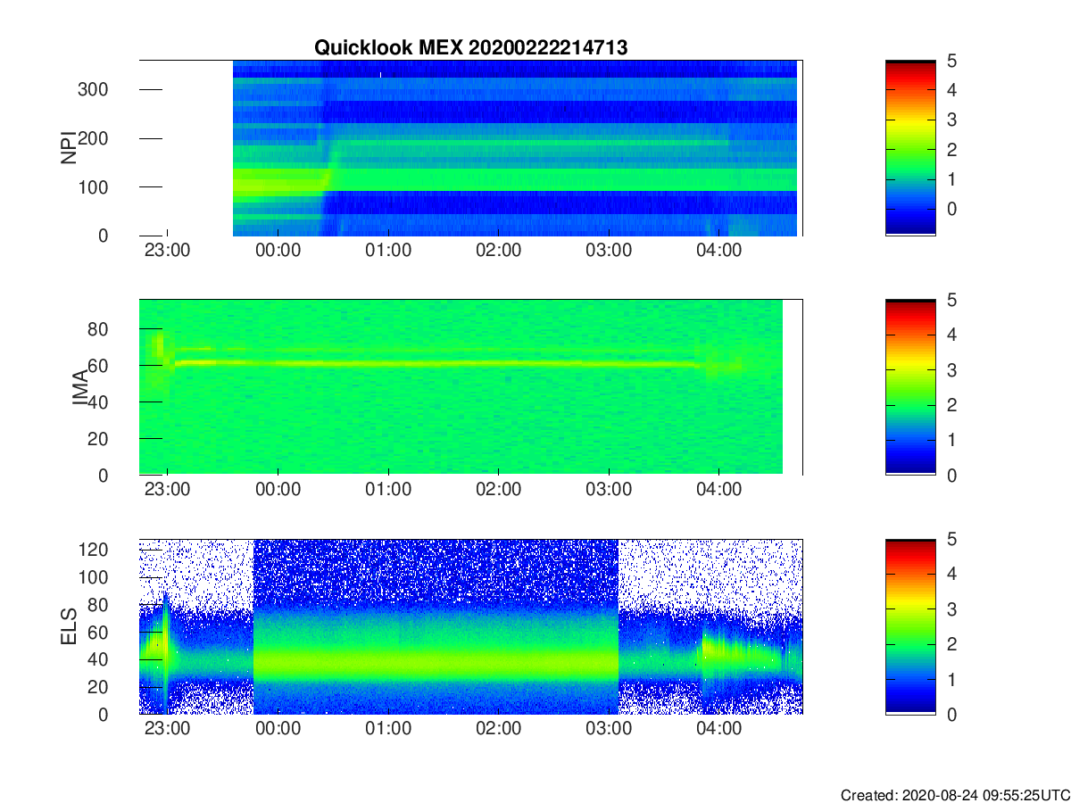Click the "Created: 2020-08-24 09:55:25UTC" timestamp
The height and width of the screenshot is (803, 1071).
(955, 795)
